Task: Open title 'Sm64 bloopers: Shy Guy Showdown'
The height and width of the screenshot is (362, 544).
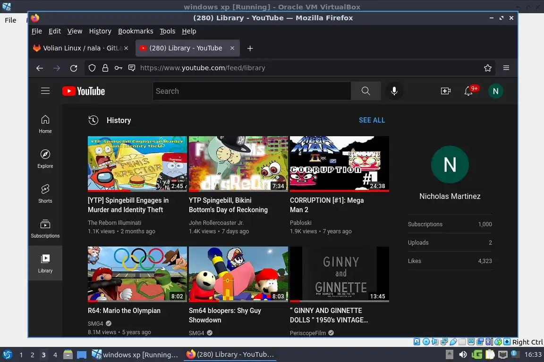Action: tap(225, 315)
